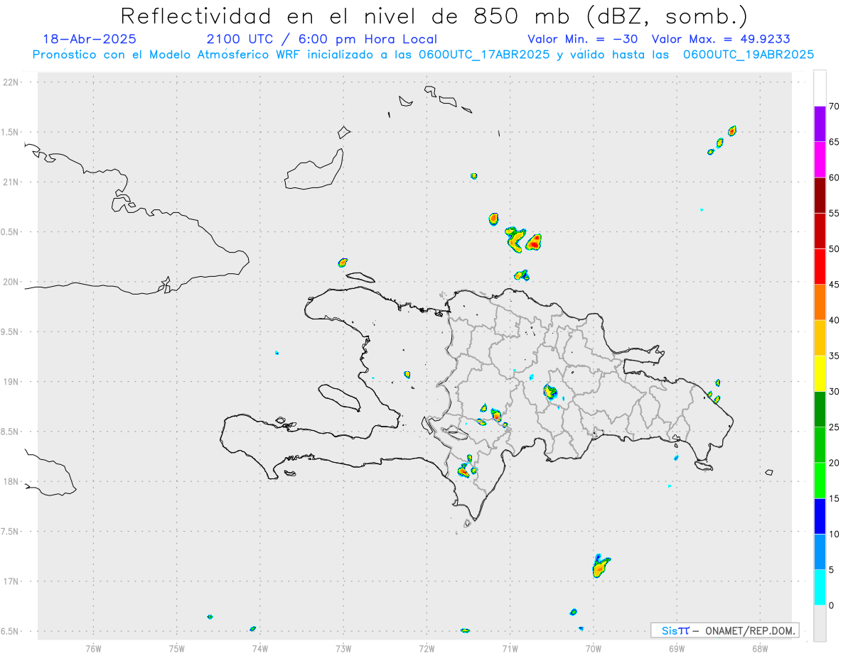Click the gray below-zero colorbar segment

(820, 623)
